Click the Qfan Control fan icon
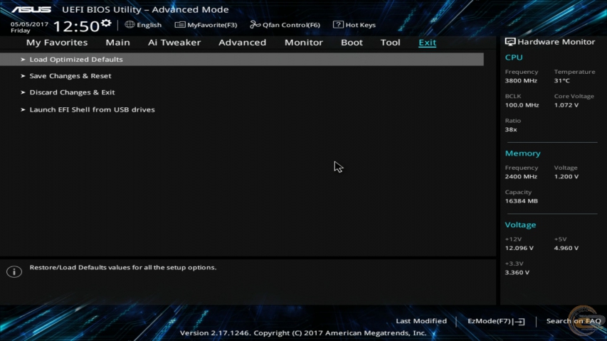This screenshot has width=607, height=341. coord(255,24)
